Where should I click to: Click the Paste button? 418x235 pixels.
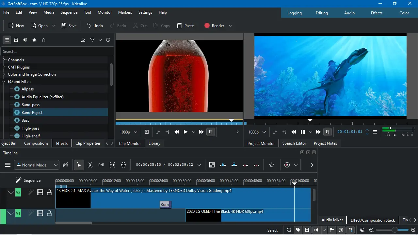(x=185, y=26)
